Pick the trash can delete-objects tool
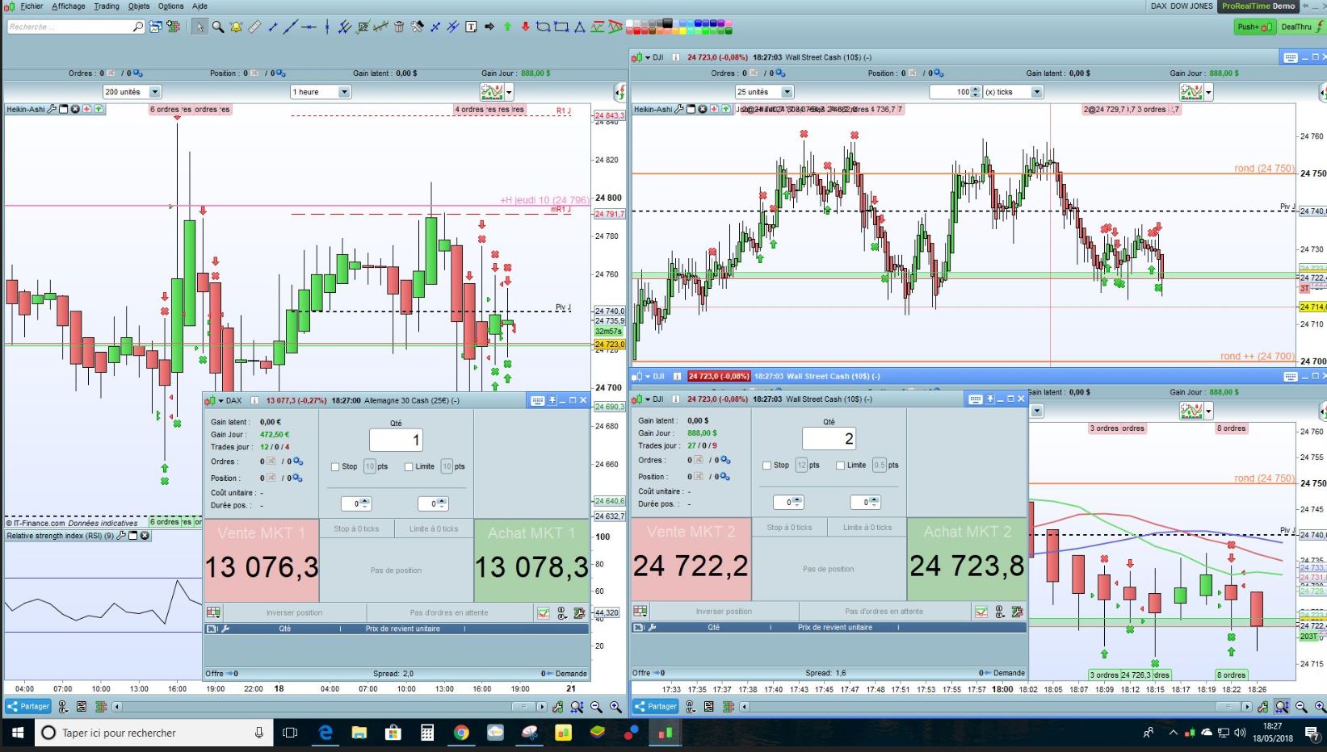Viewport: 1327px width, 752px height. coord(399,27)
